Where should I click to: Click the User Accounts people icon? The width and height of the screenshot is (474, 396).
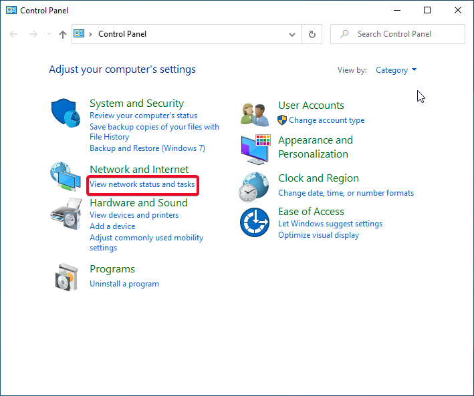tap(255, 115)
